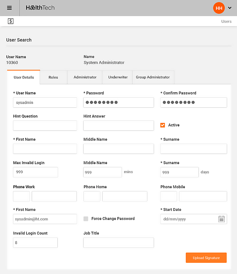Screen dimensions: 237x274
Task: Open the hamburger navigation menu
Action: point(10,8)
